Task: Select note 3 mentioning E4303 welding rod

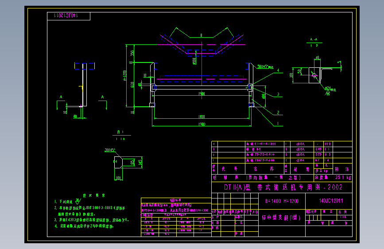Action: tap(91, 220)
